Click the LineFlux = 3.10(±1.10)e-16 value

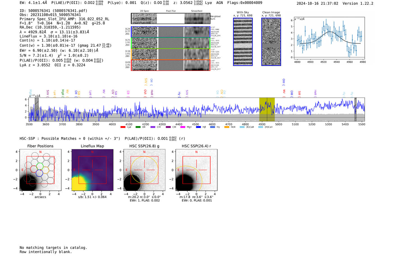(x=49, y=36)
